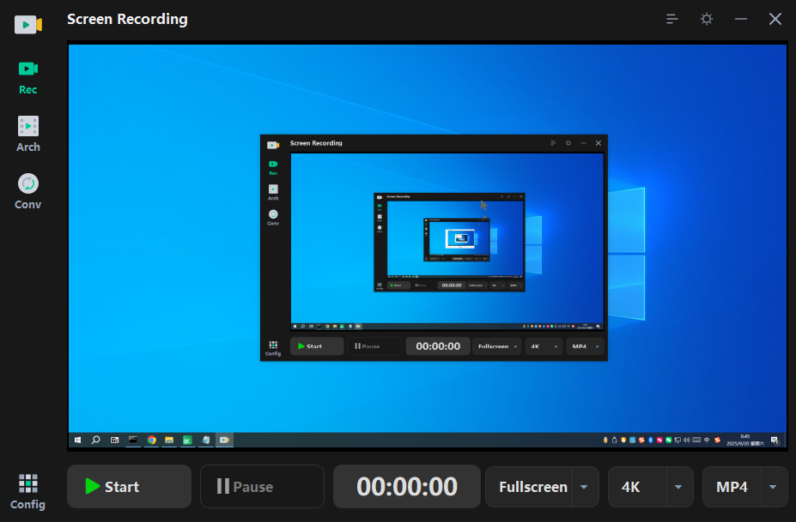The image size is (796, 522).
Task: Click the MP4 label on the format selector
Action: click(731, 486)
